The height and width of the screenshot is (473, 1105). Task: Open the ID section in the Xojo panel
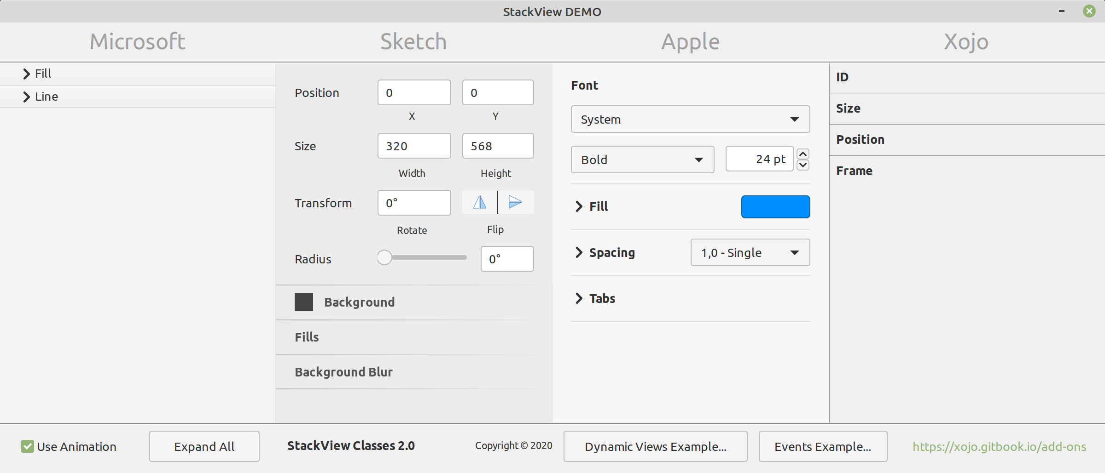(x=967, y=77)
